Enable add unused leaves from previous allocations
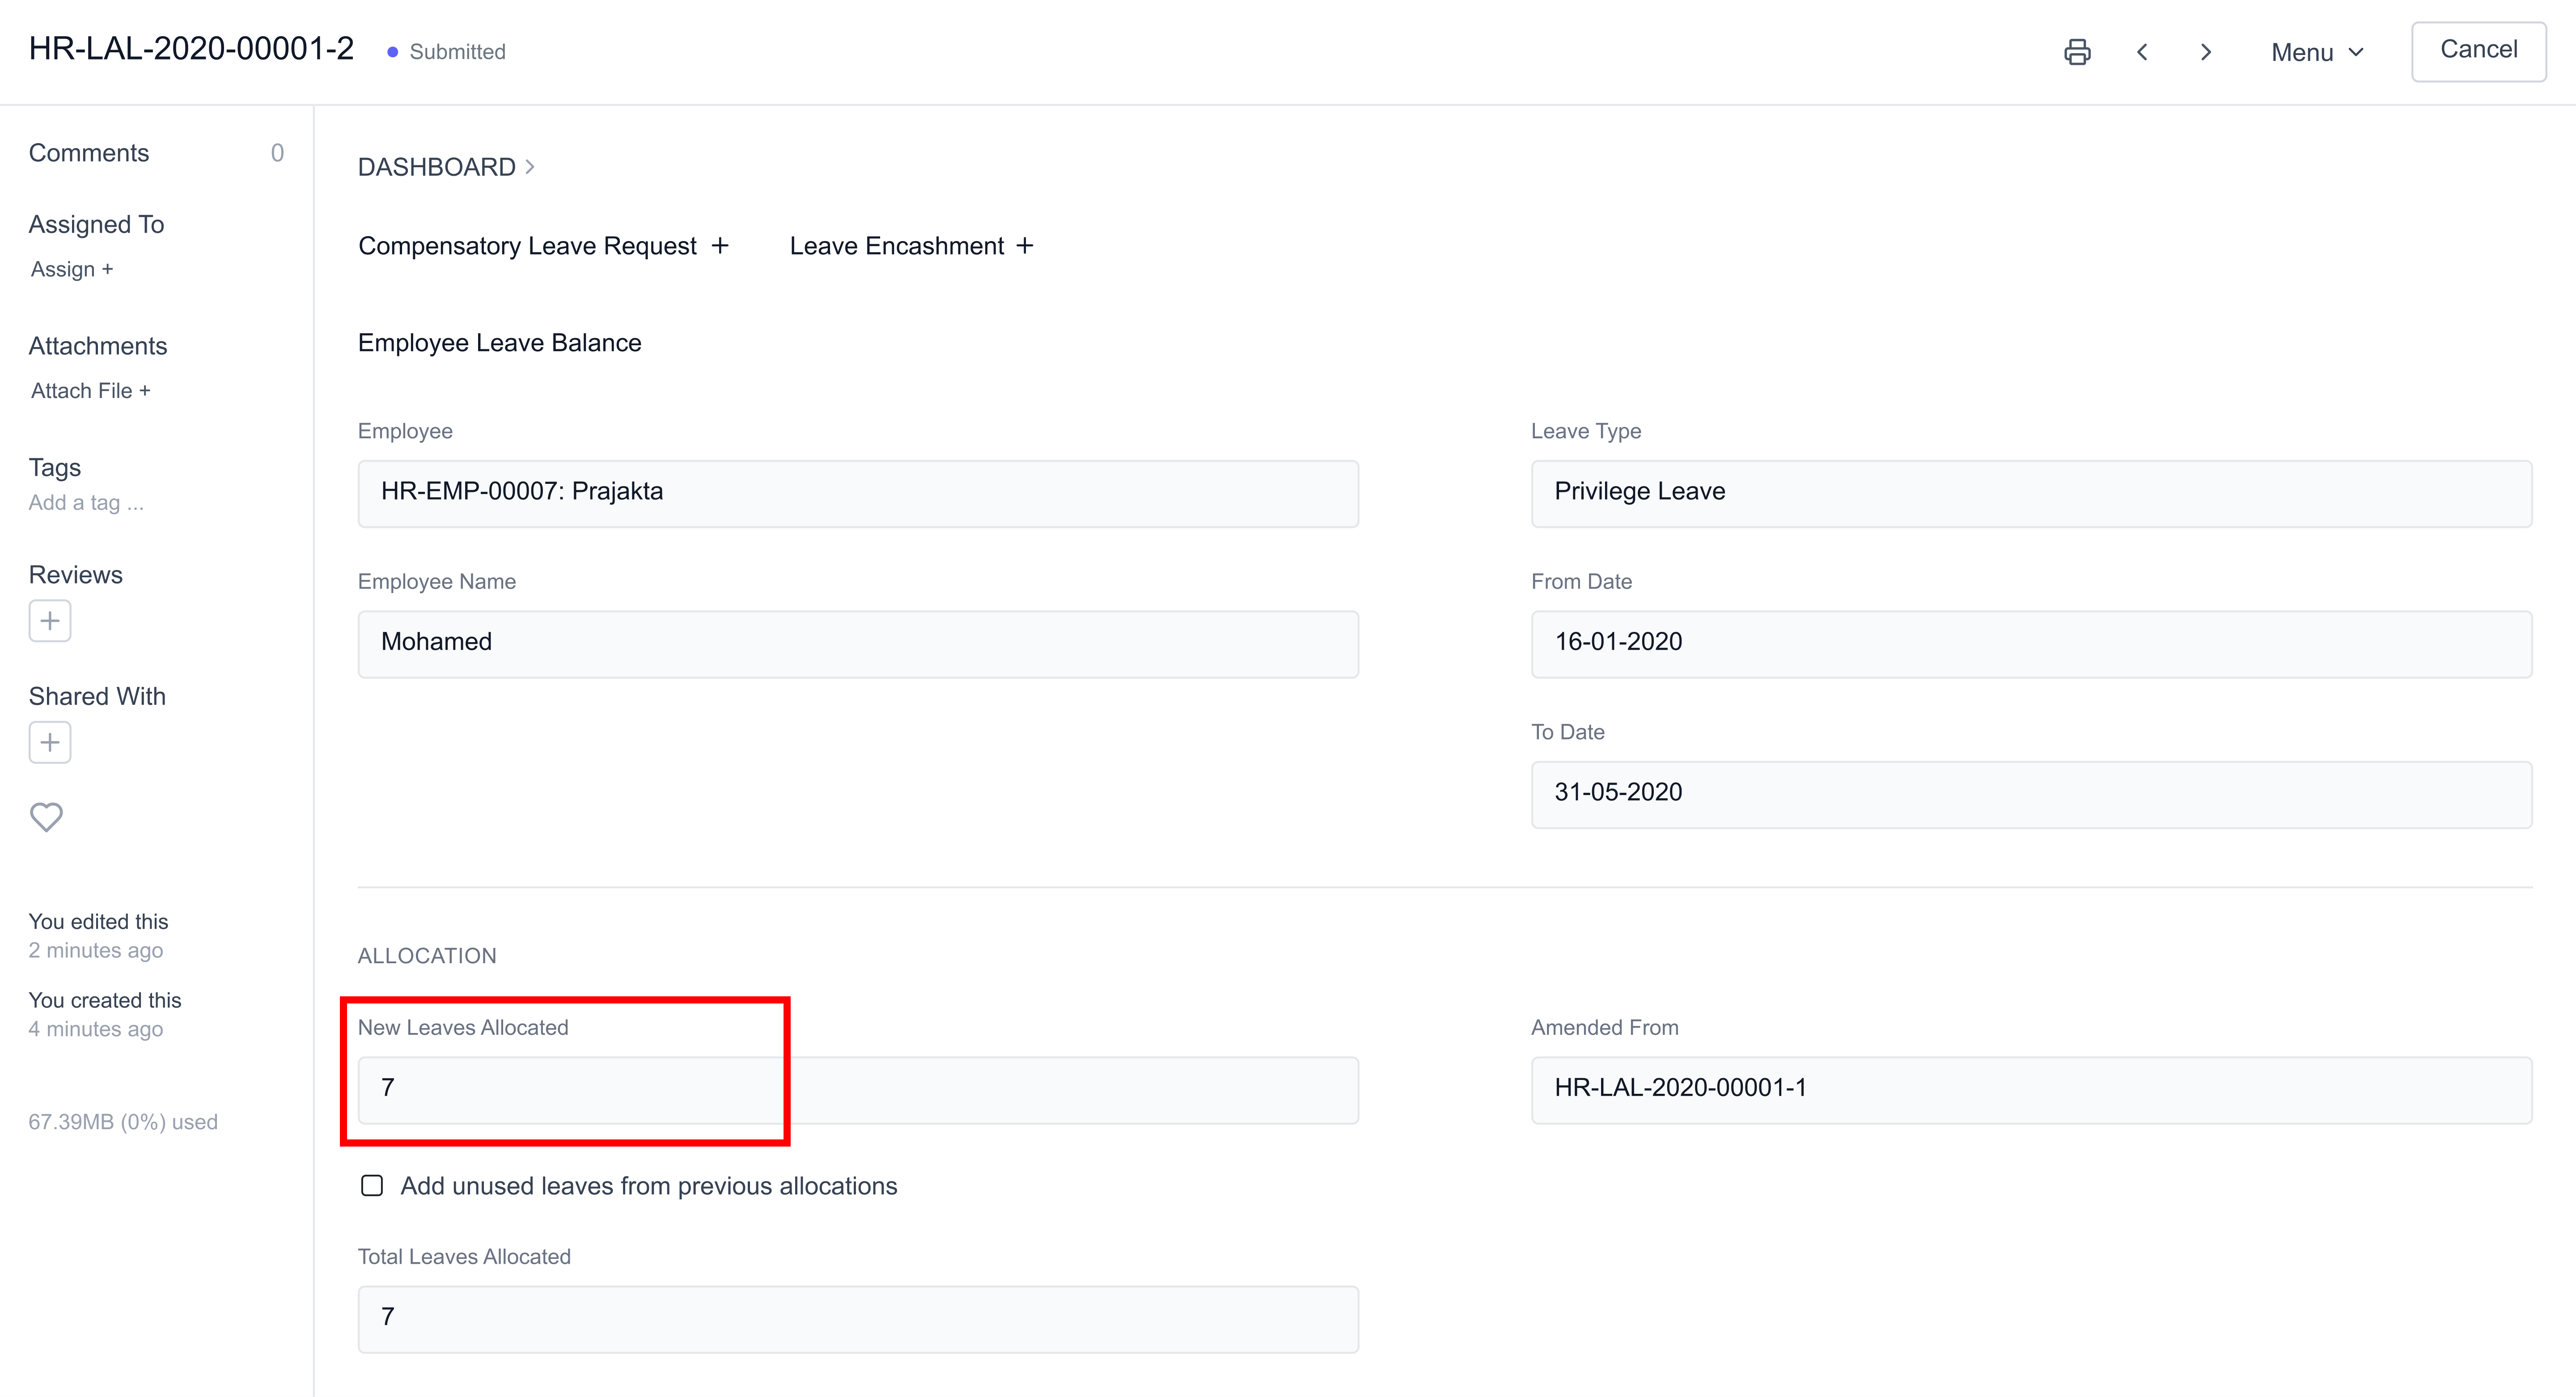 pyautogui.click(x=372, y=1185)
